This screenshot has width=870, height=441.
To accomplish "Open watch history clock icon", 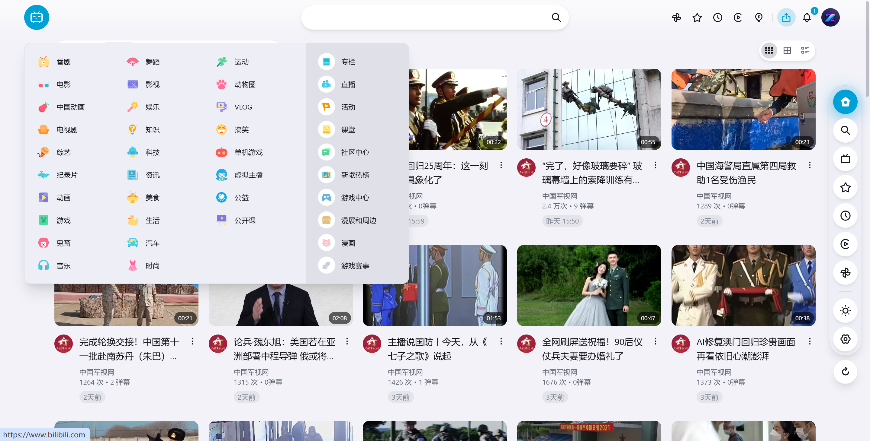I will [x=718, y=17].
